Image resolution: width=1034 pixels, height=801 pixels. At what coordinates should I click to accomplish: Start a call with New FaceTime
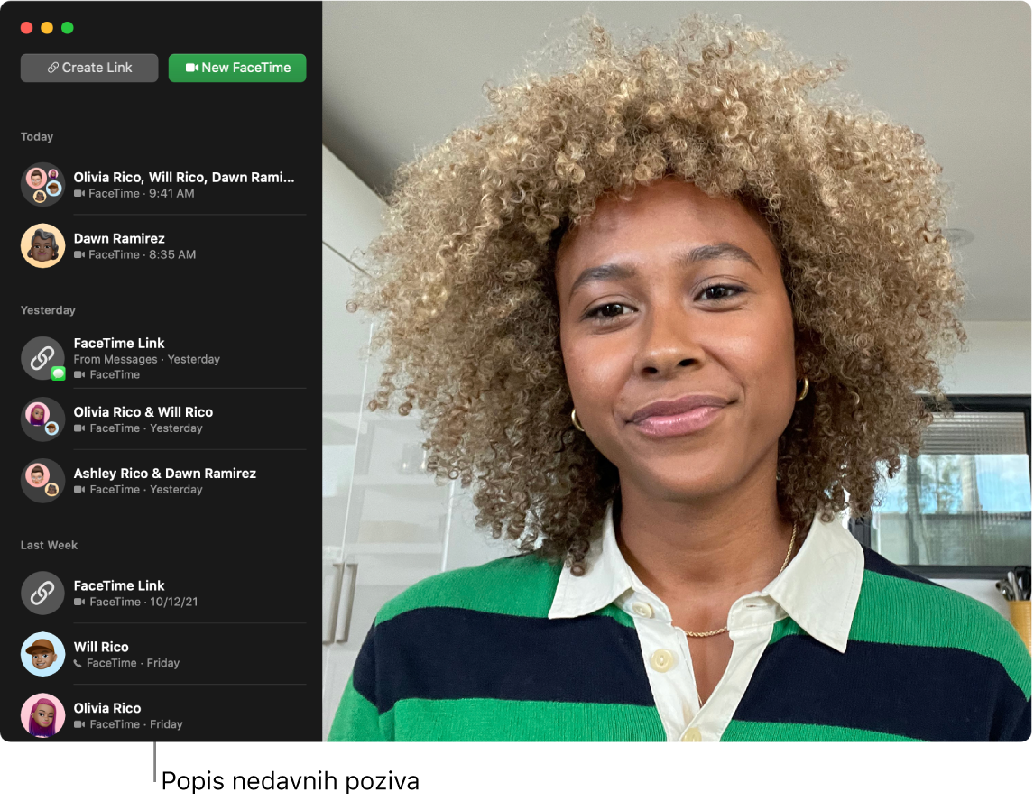(x=237, y=68)
